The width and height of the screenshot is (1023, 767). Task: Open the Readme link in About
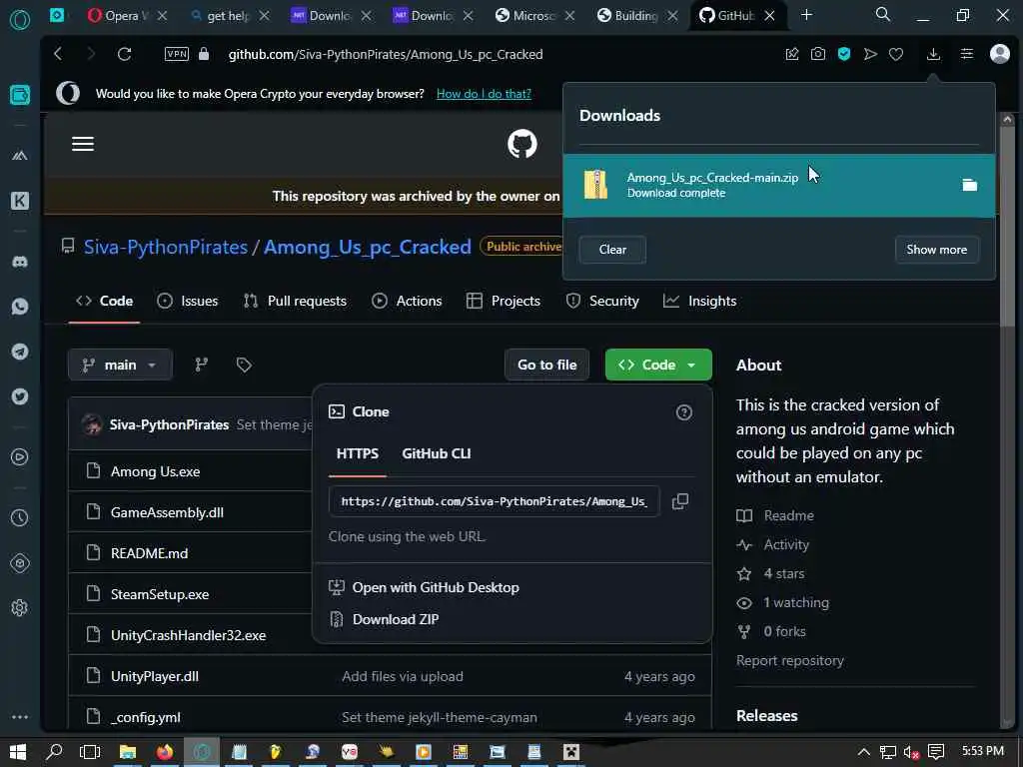pos(789,515)
